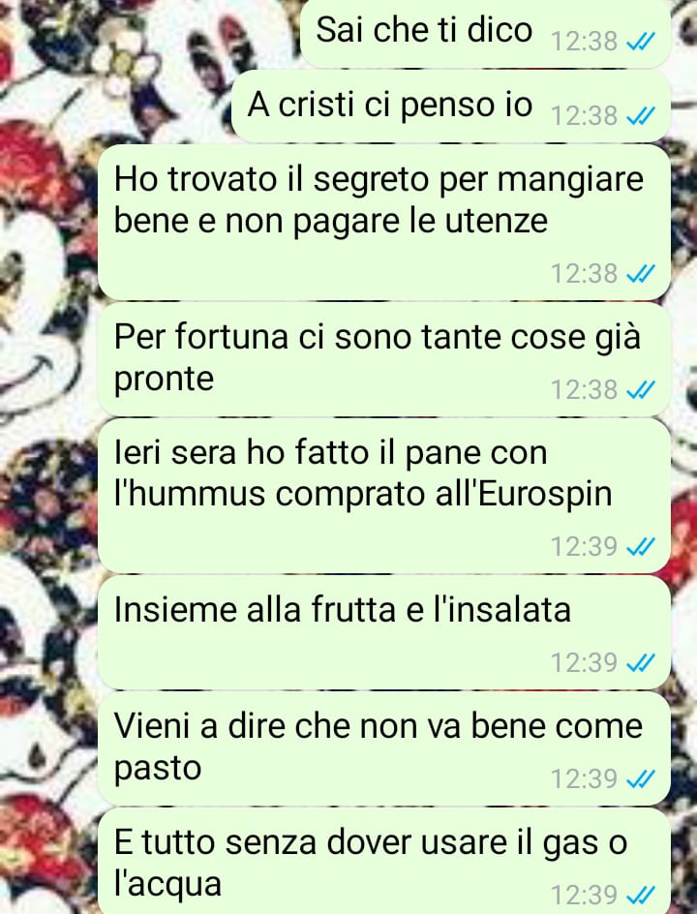697x914 pixels.
Task: Click the blue checkmarks on 'Insieme alla frutta' message
Action: (x=641, y=662)
